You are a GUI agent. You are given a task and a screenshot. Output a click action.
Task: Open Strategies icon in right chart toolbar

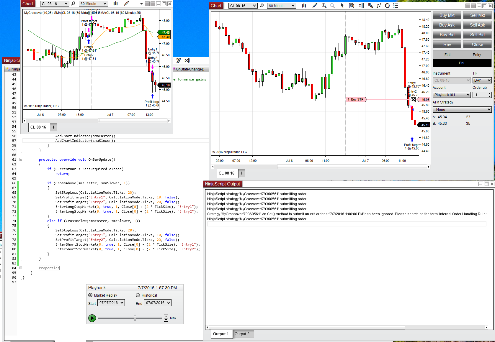click(x=387, y=6)
